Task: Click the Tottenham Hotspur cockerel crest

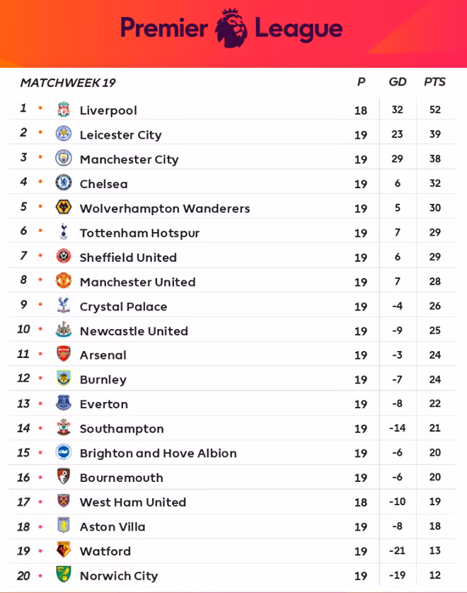Action: click(64, 231)
